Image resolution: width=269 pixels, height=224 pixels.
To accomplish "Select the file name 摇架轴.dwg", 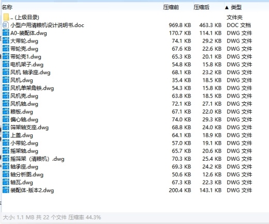I will [24, 151].
